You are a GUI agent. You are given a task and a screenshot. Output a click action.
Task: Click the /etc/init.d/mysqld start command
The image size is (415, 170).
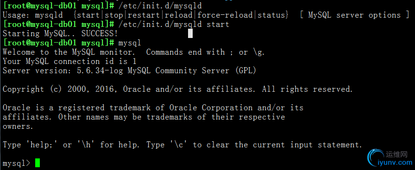(174, 25)
